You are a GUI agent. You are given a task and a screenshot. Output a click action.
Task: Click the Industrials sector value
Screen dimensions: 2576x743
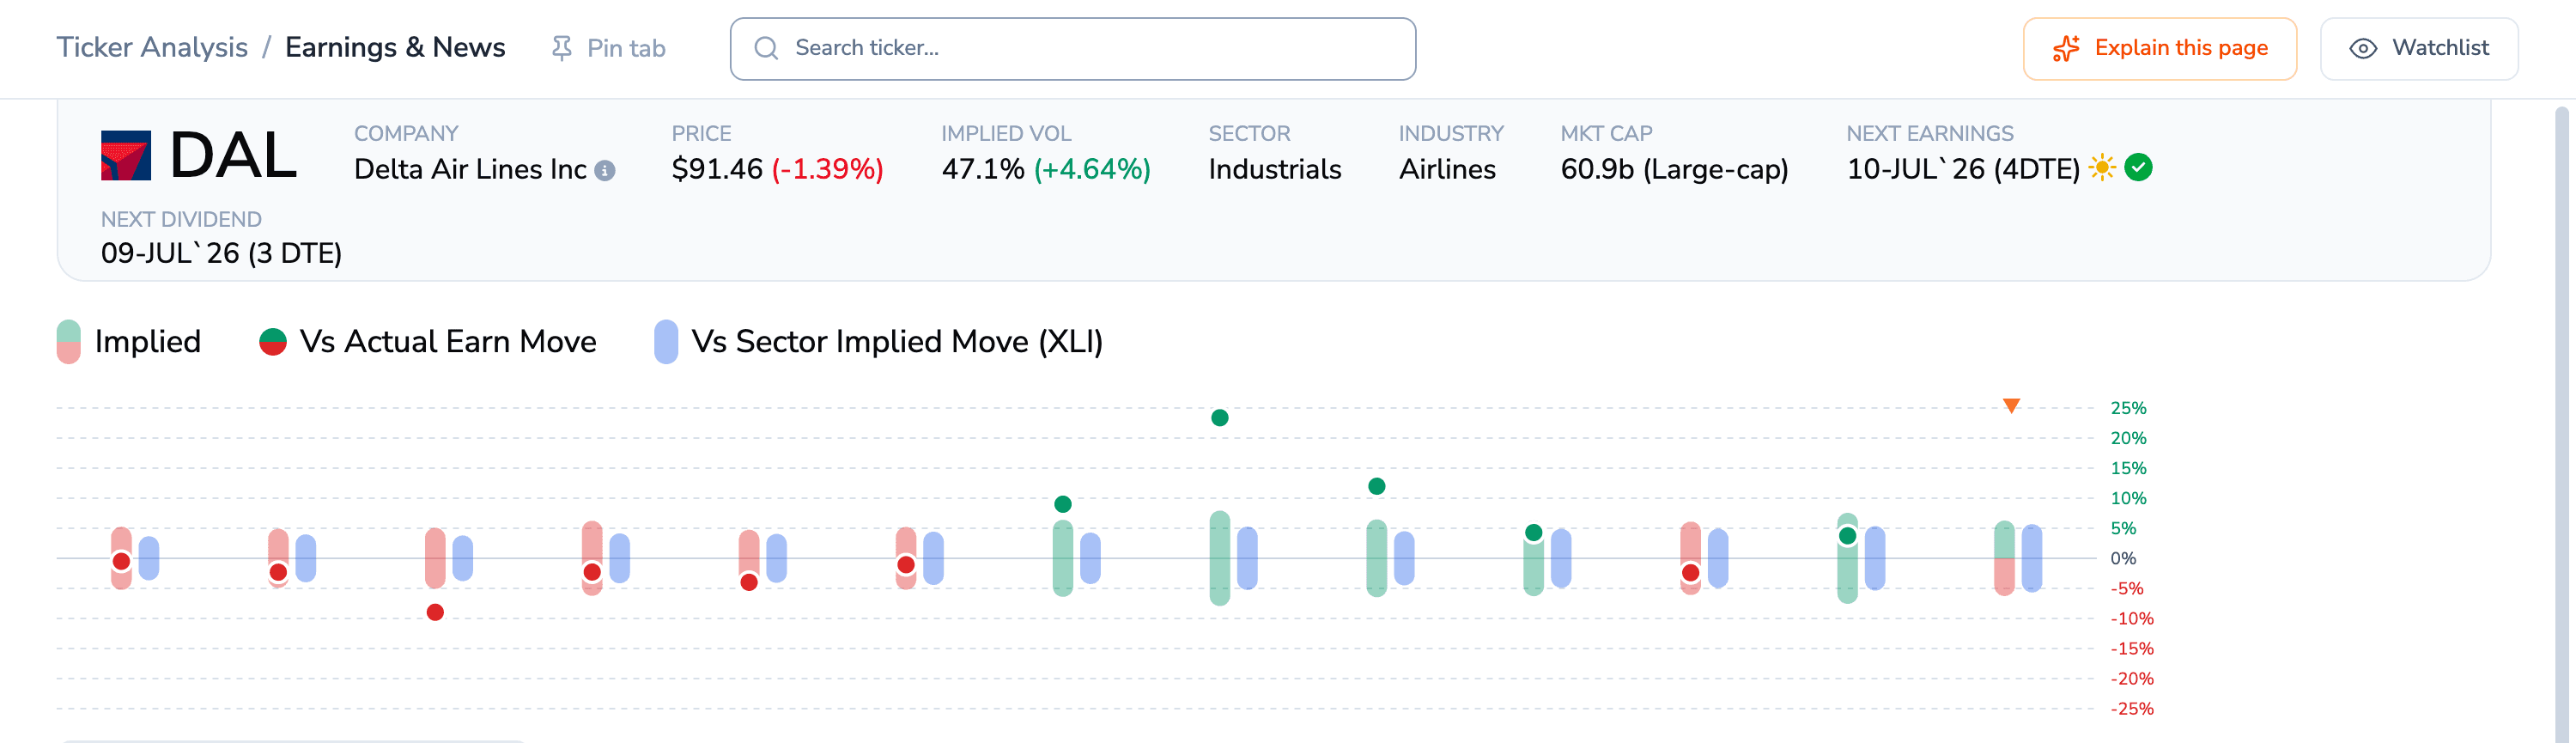(x=1275, y=169)
